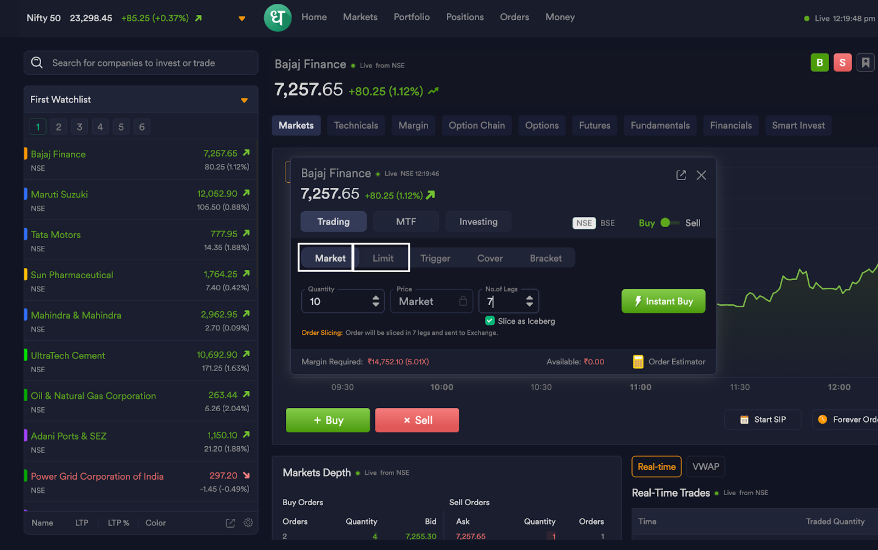This screenshot has width=878, height=550.
Task: Click the Start SIP calendar button
Action: coord(763,419)
